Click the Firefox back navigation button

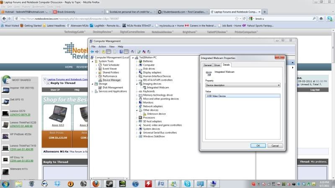[x=4, y=18]
